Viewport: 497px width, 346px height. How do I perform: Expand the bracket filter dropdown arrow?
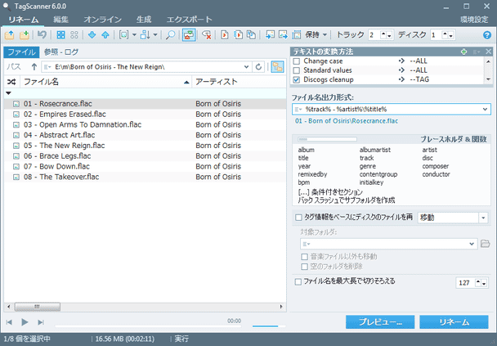pos(134,35)
